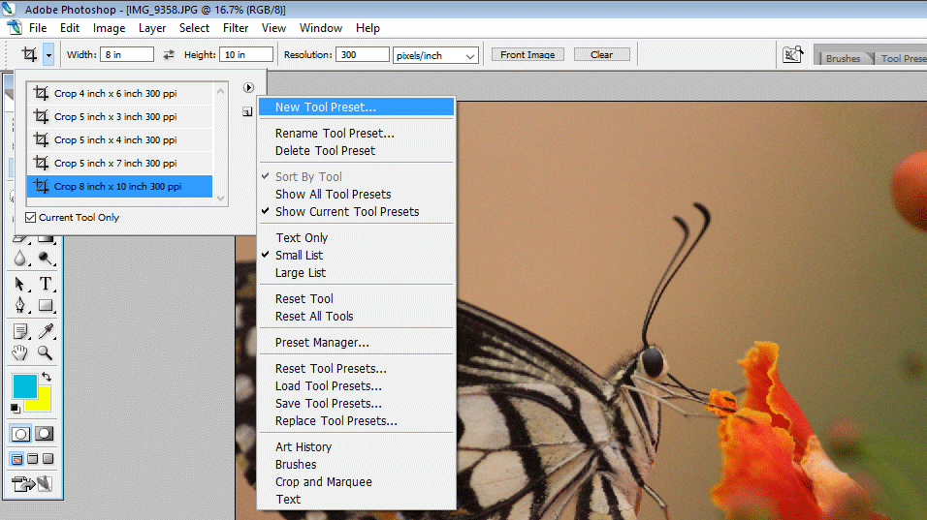This screenshot has height=520, width=927.
Task: Click the Resolution input field
Action: pos(363,55)
